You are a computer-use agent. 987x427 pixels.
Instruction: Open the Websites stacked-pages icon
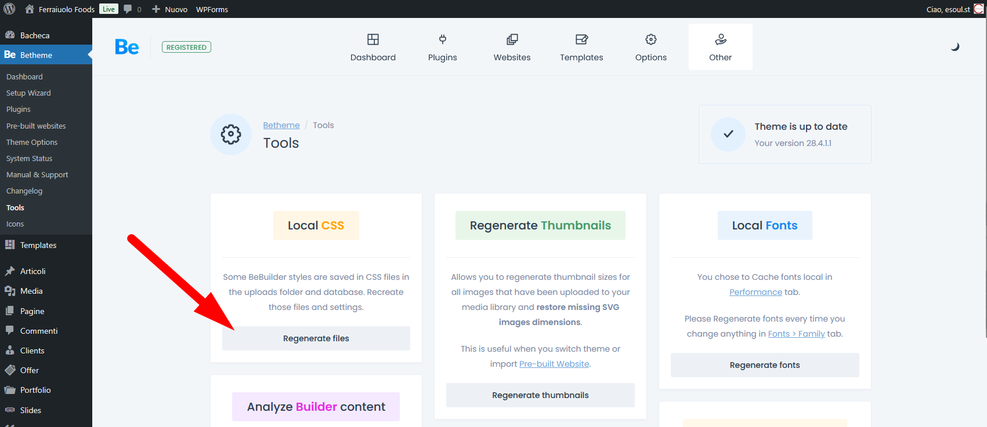(x=512, y=39)
